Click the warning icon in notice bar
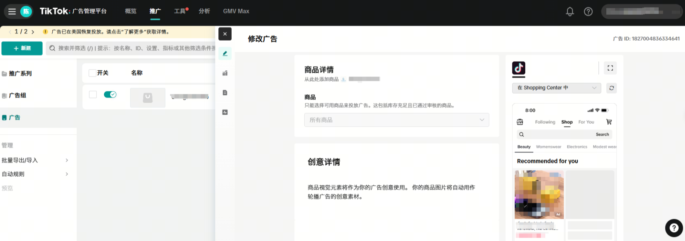Screen dimensions: 685x241 [x=45, y=32]
